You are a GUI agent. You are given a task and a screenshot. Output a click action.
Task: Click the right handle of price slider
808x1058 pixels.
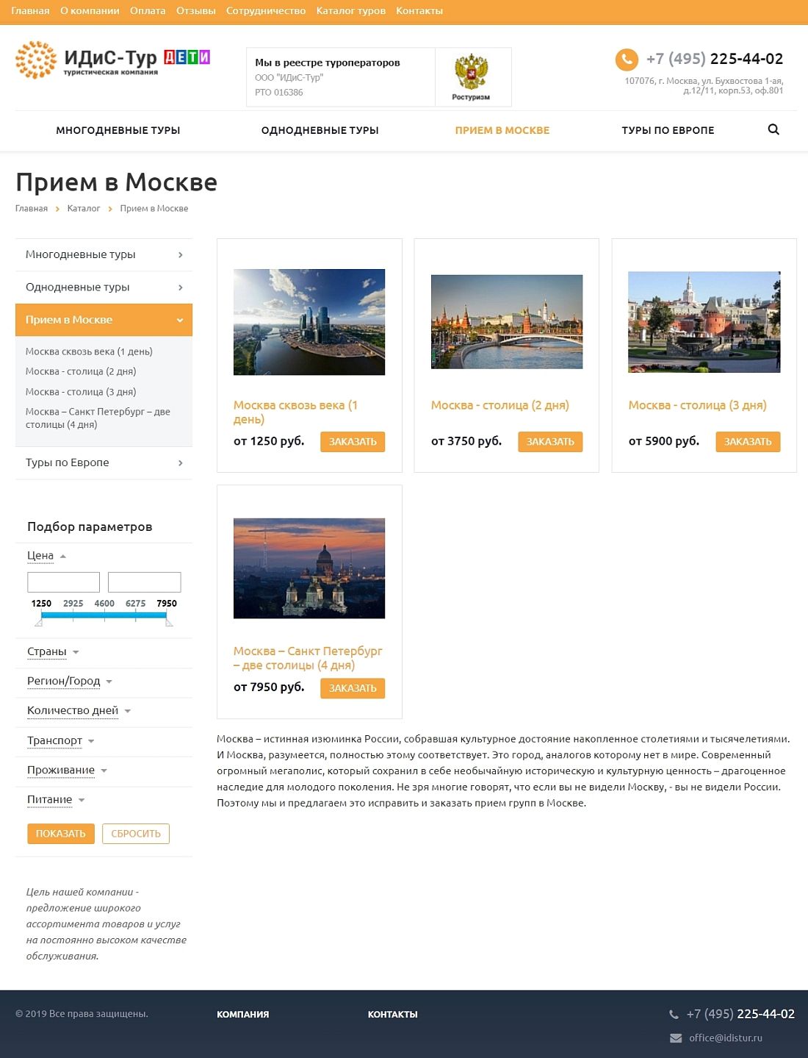pos(169,622)
